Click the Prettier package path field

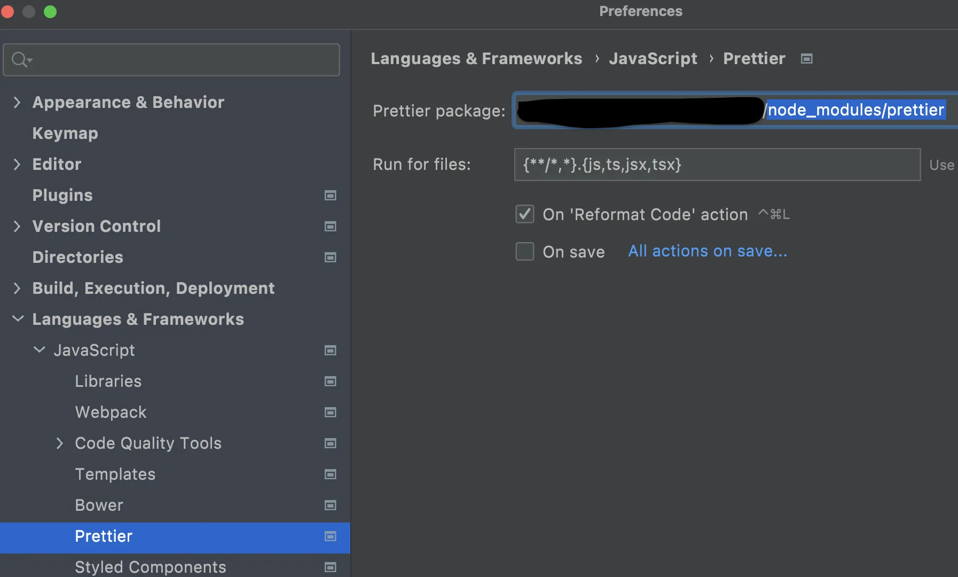(736, 110)
